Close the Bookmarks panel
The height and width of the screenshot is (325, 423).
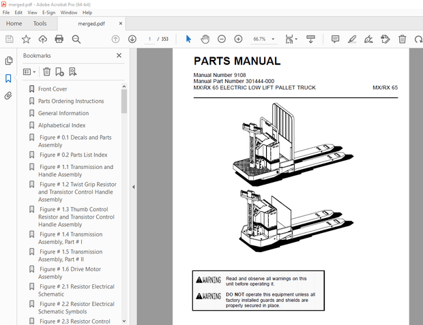tap(119, 55)
